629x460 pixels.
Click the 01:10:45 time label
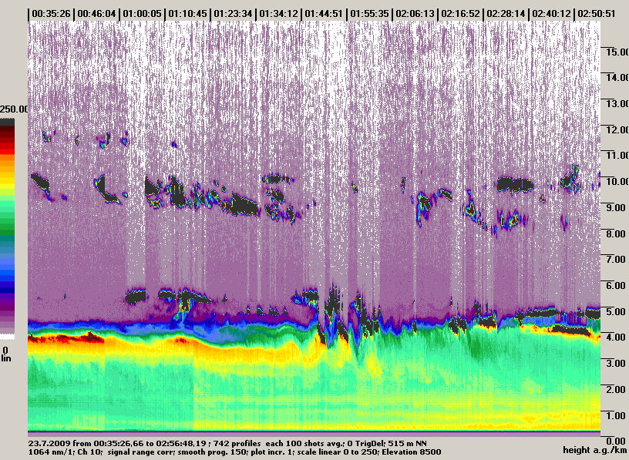187,14
